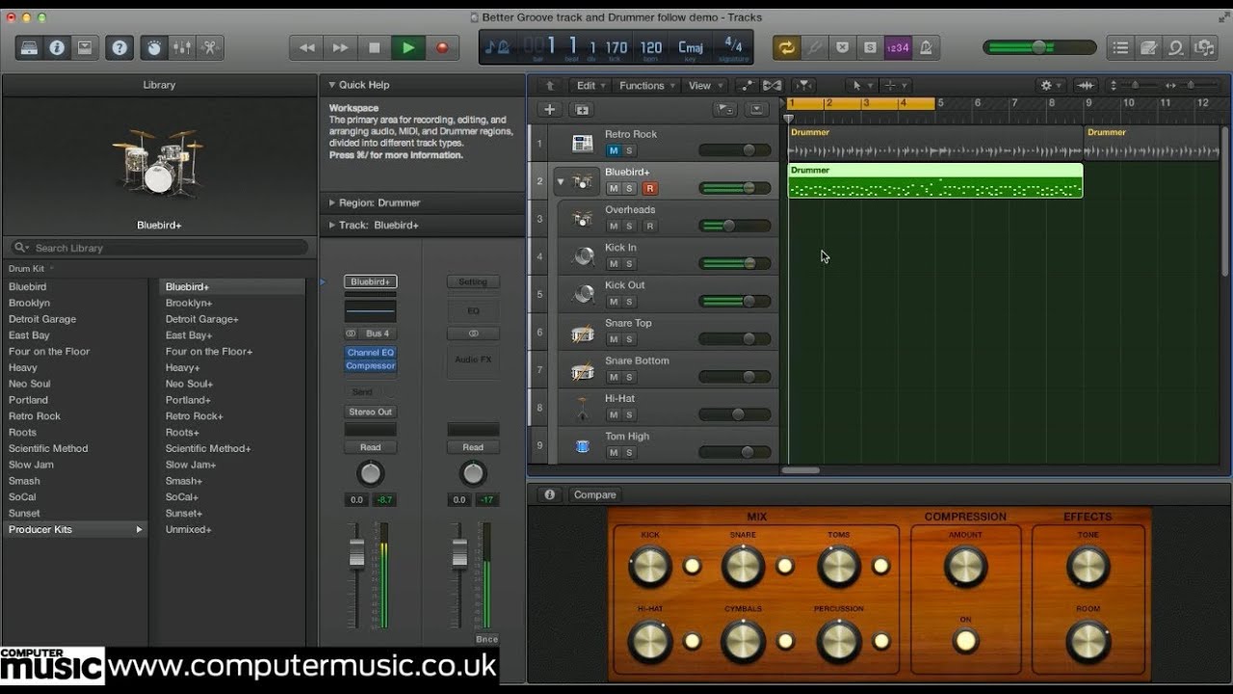The width and height of the screenshot is (1233, 694).
Task: Mute the Retro Rock track
Action: tap(614, 150)
